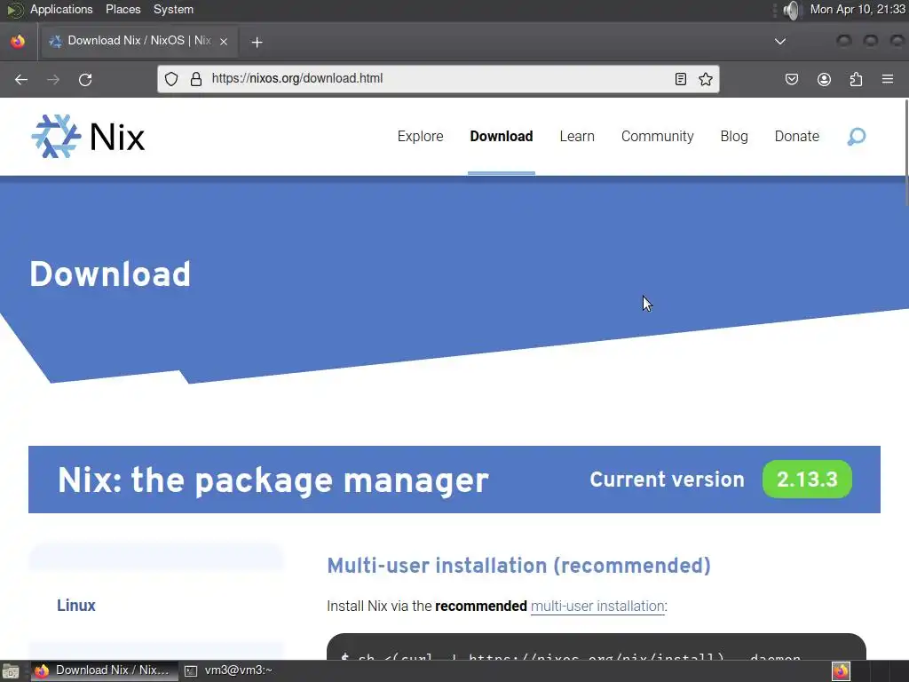Image resolution: width=909 pixels, height=682 pixels.
Task: Open the Explore nav item
Action: (420, 136)
